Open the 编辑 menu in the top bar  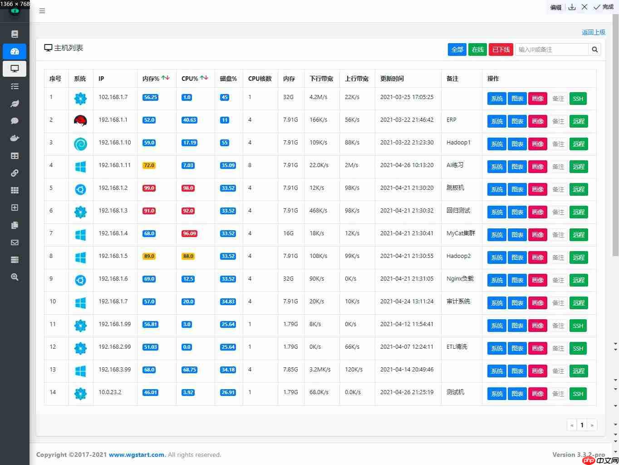pos(555,7)
